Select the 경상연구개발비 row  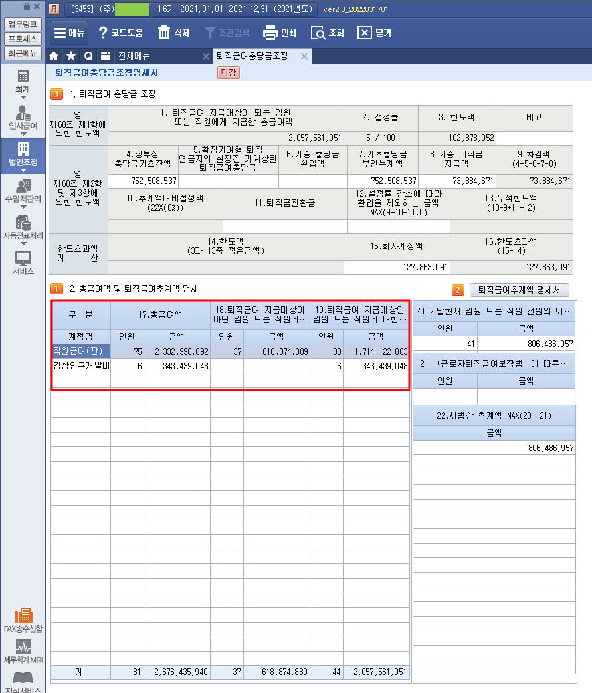[x=230, y=366]
